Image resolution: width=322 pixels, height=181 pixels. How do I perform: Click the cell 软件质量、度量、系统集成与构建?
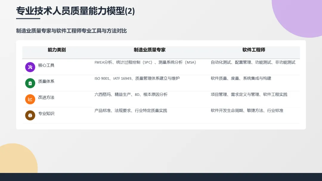241,78
